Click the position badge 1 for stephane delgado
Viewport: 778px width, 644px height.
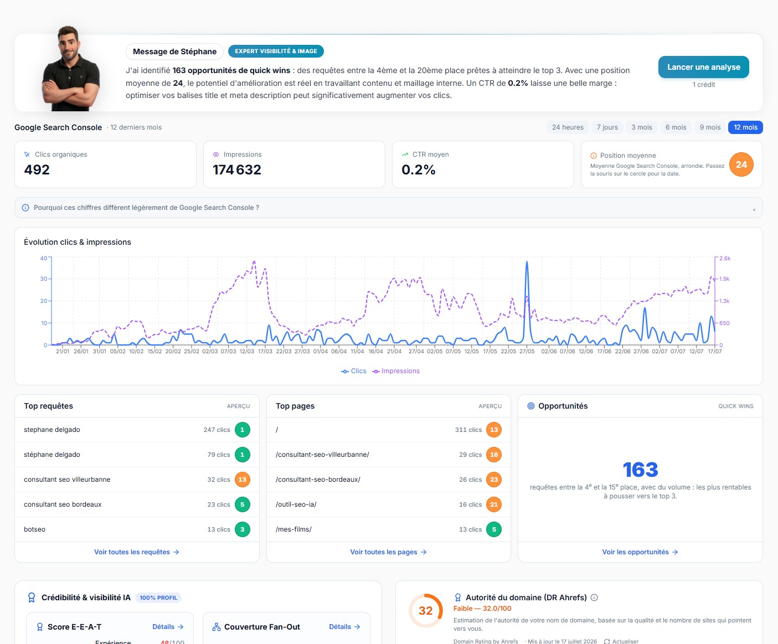(x=242, y=430)
